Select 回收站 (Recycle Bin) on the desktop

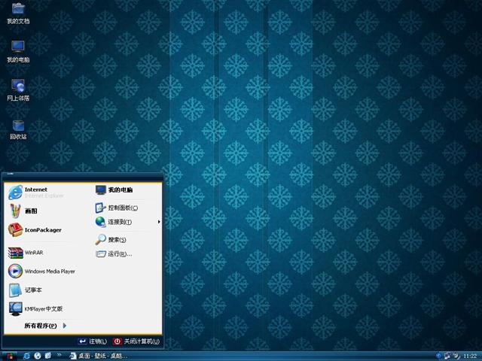pos(18,129)
